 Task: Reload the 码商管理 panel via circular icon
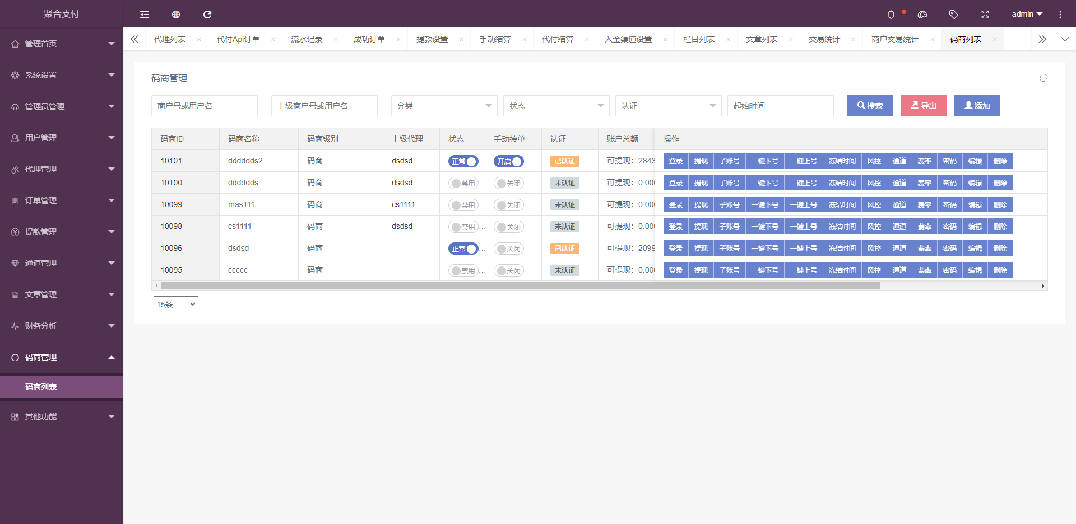(1043, 78)
